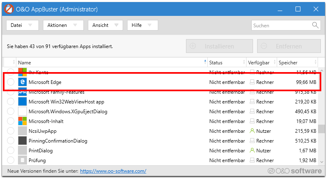Sort the list by Verfügbar column
Viewport: 327px width, 178px height.
262,62
